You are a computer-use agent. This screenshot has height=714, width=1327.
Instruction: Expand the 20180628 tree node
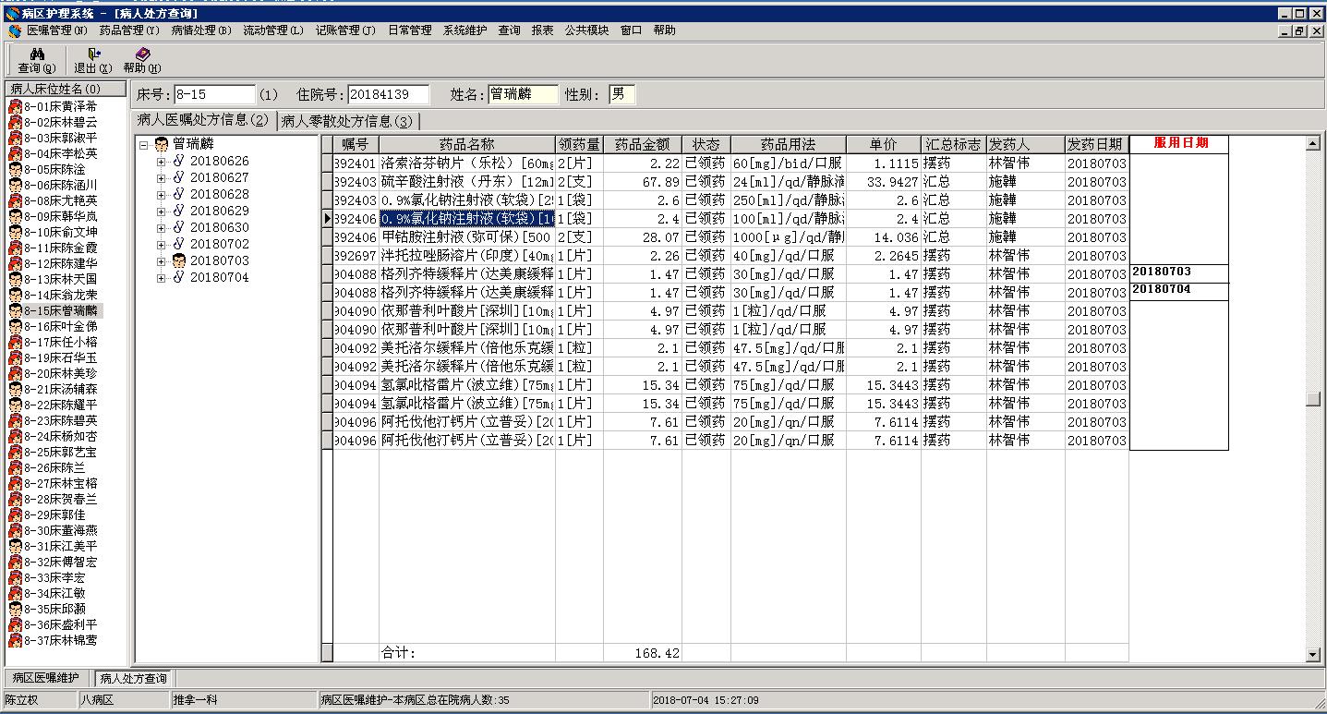tap(162, 195)
